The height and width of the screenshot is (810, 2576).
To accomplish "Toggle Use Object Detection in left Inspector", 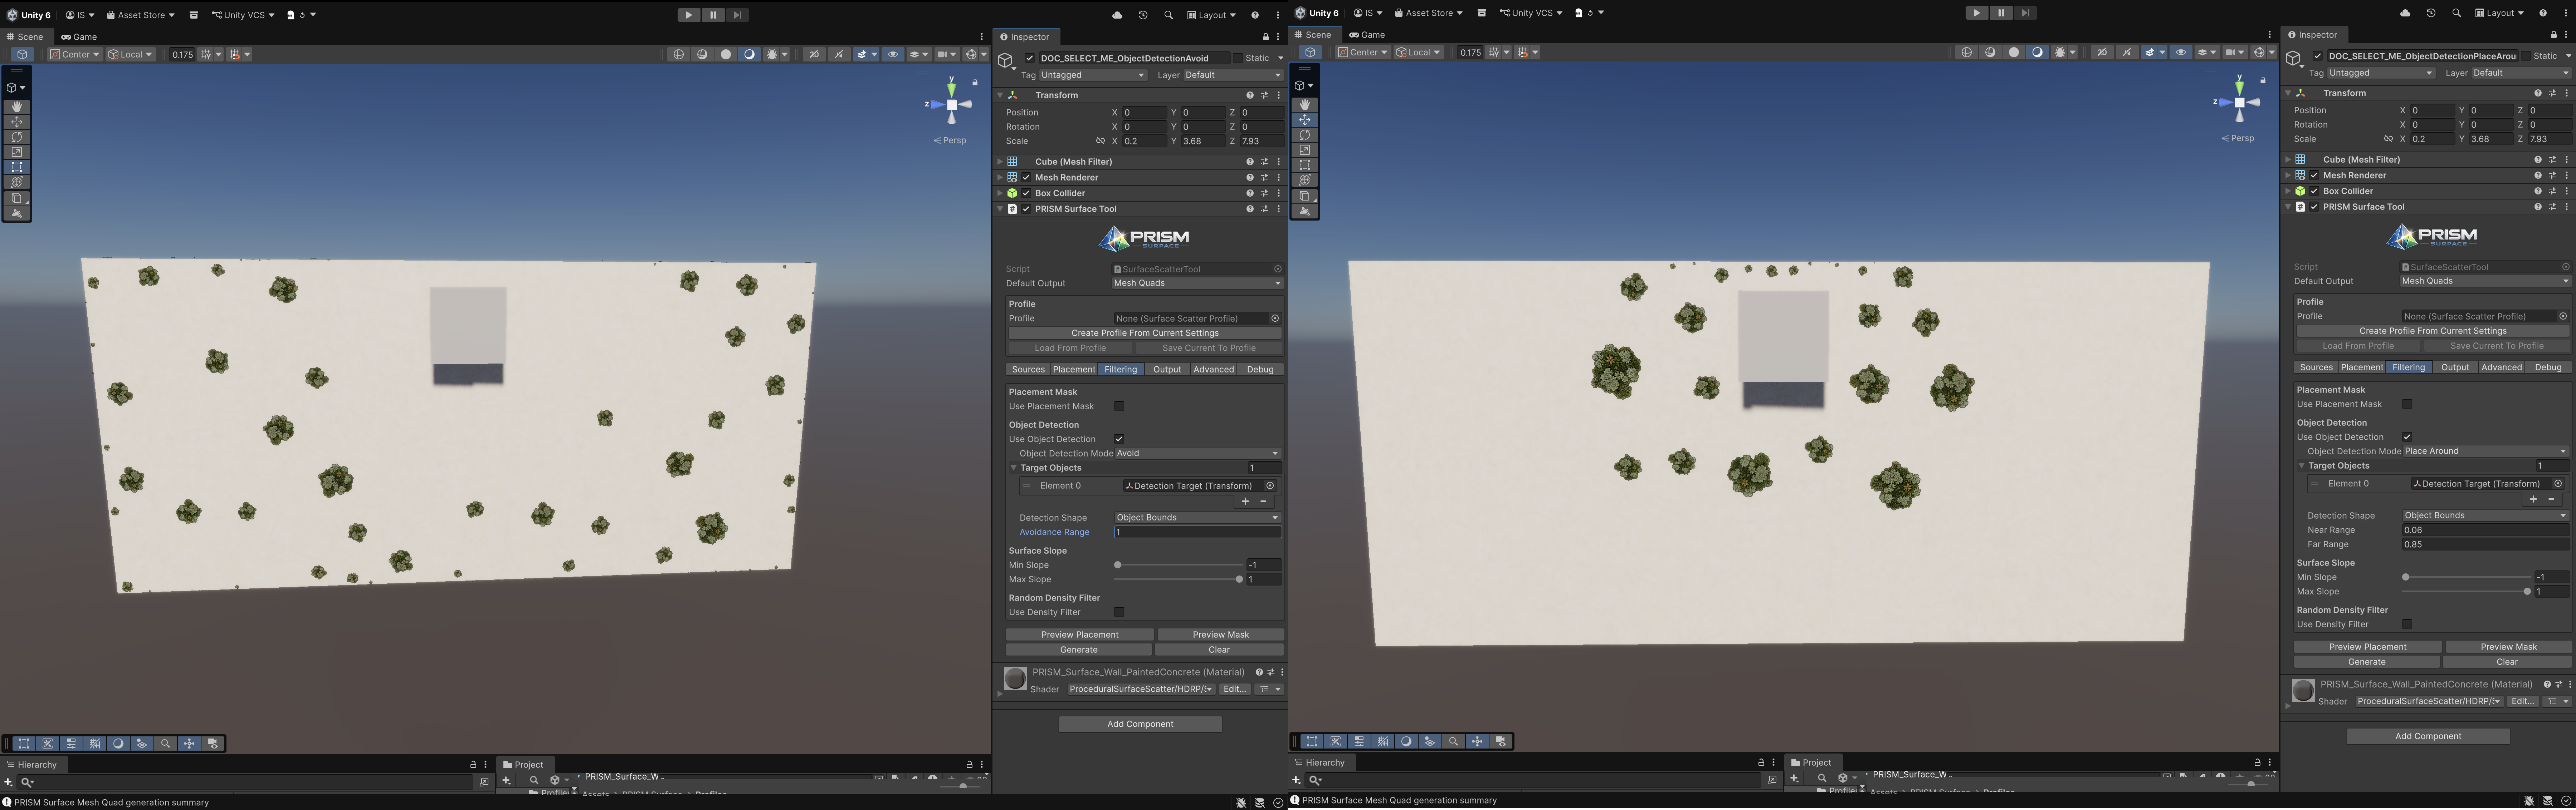I will [1119, 439].
